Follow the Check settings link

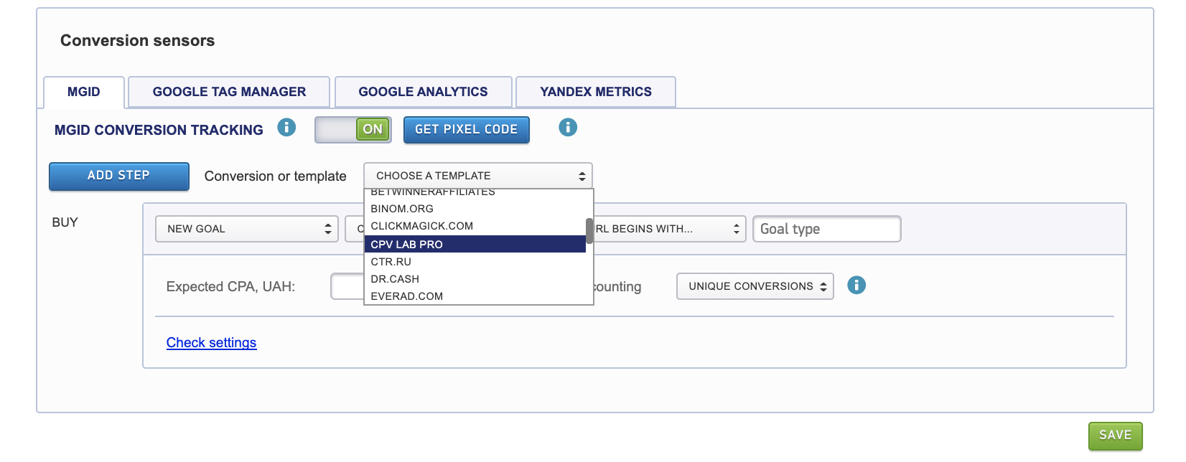click(x=211, y=343)
